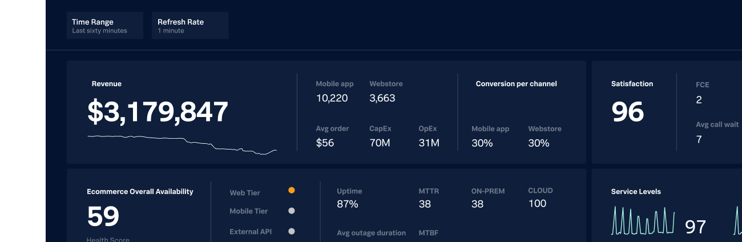Screen dimensions: 742x242
Task: Click the Service Levels spike chart
Action: 643,221
